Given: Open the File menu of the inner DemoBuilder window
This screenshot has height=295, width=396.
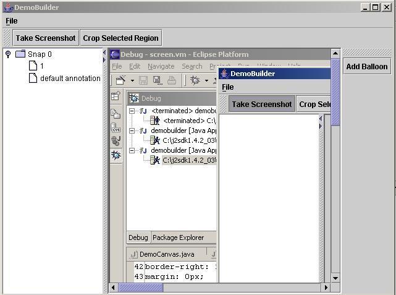Looking at the screenshot, I should (x=228, y=87).
